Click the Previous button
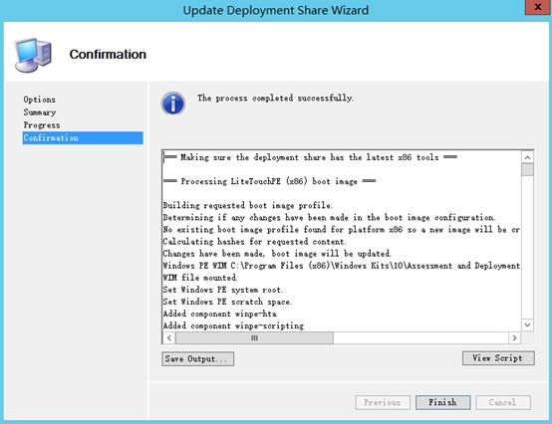The image size is (552, 424). click(x=383, y=402)
